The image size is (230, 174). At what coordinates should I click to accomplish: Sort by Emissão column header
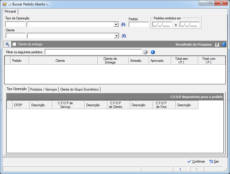[x=139, y=60]
